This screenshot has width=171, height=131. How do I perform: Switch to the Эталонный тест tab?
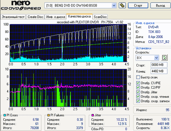(13, 17)
